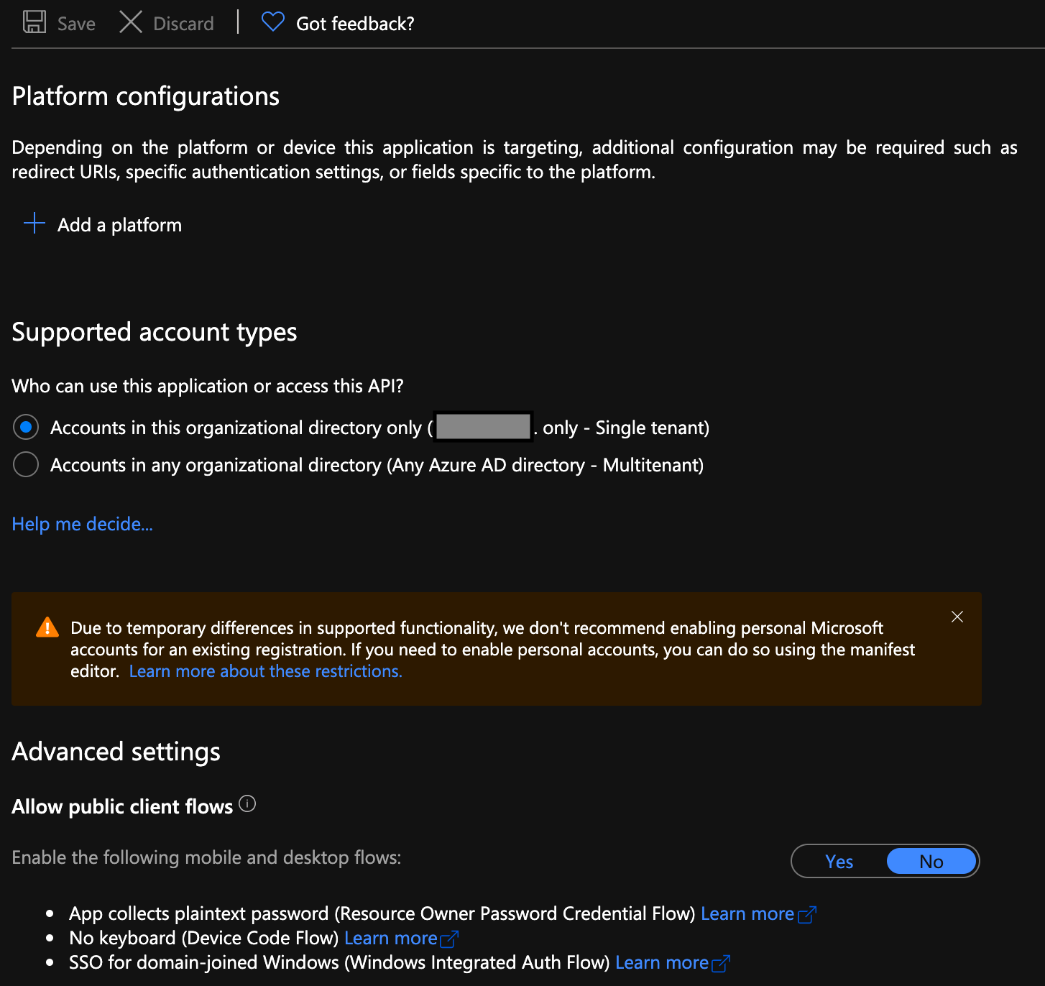The image size is (1045, 986).
Task: Click Add a platform button
Action: click(102, 224)
